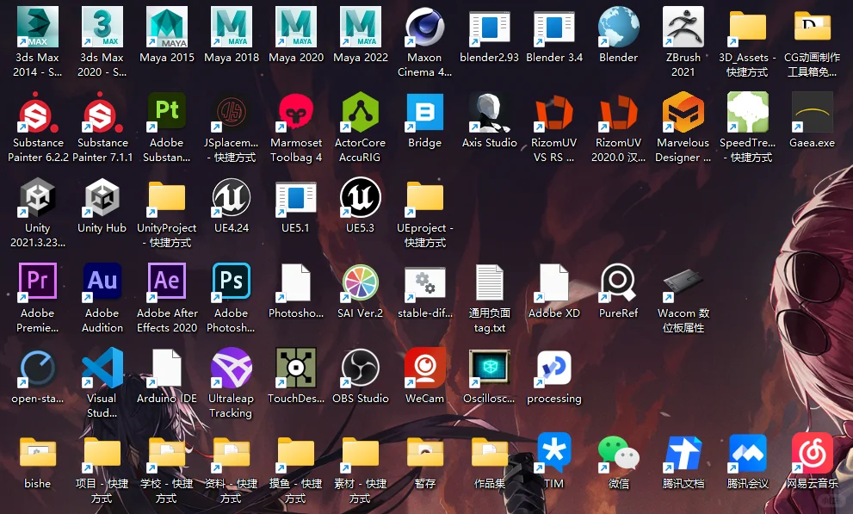Open Adobe Substance Pt icon
853x514 pixels.
click(x=167, y=112)
